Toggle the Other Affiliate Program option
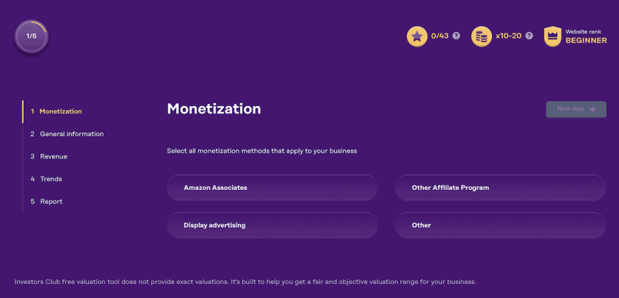The width and height of the screenshot is (619, 298). tap(500, 188)
